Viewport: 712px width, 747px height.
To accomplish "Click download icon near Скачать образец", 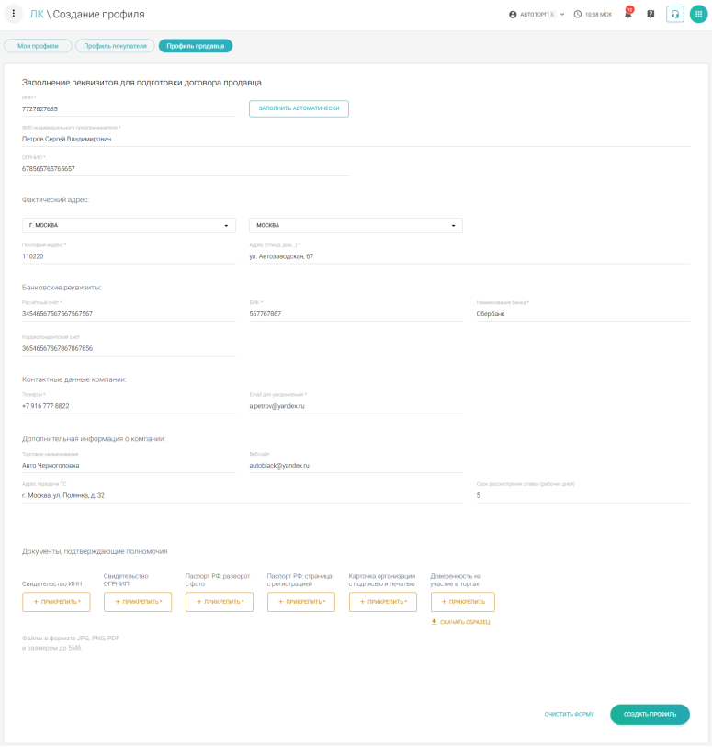I will pos(434,622).
